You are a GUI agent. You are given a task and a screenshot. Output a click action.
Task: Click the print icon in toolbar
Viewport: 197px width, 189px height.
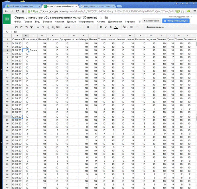(16, 27)
